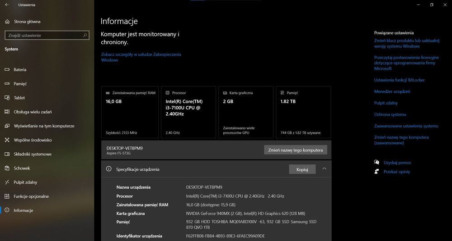
Task: Open Zmień nazwę tego komputera (zaawansowane) link
Action: (401, 140)
